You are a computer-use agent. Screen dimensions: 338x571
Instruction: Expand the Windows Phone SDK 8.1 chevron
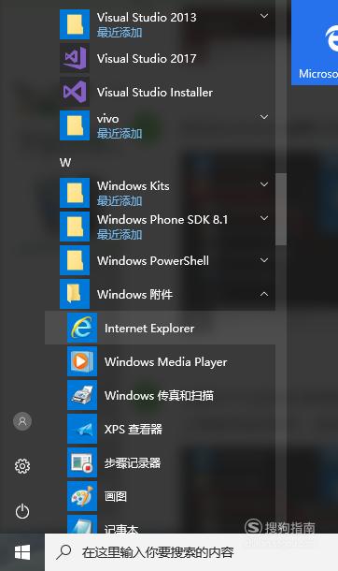[264, 218]
